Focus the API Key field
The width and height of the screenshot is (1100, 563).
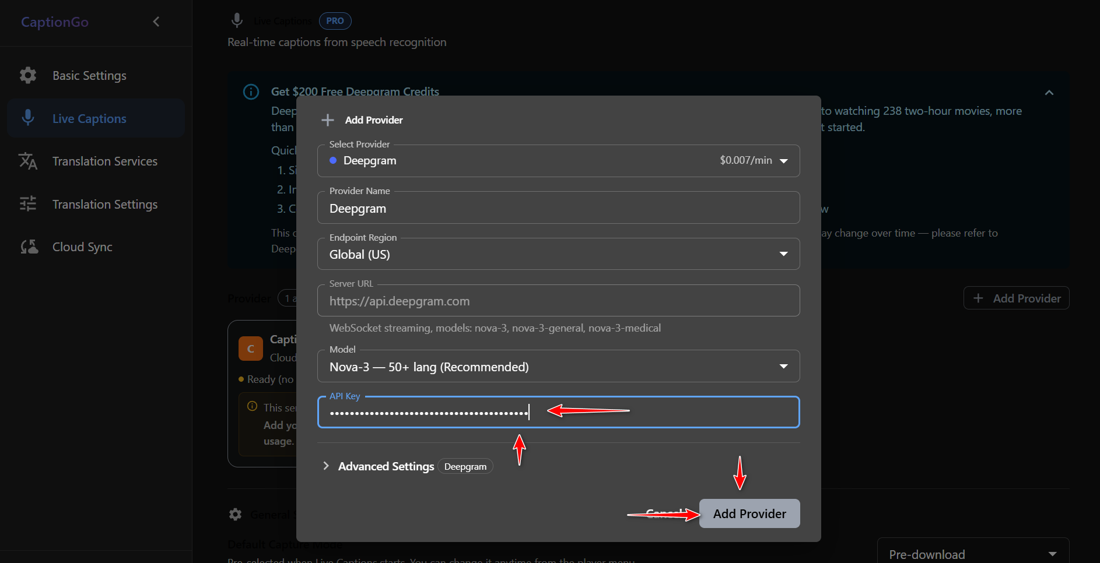[x=558, y=412]
